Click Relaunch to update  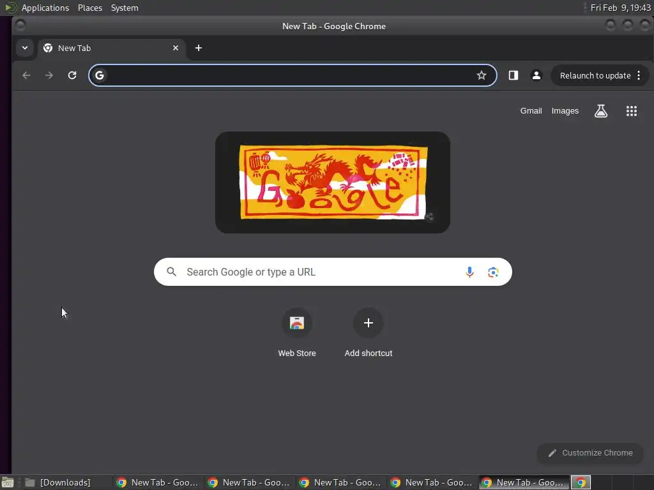(x=595, y=75)
